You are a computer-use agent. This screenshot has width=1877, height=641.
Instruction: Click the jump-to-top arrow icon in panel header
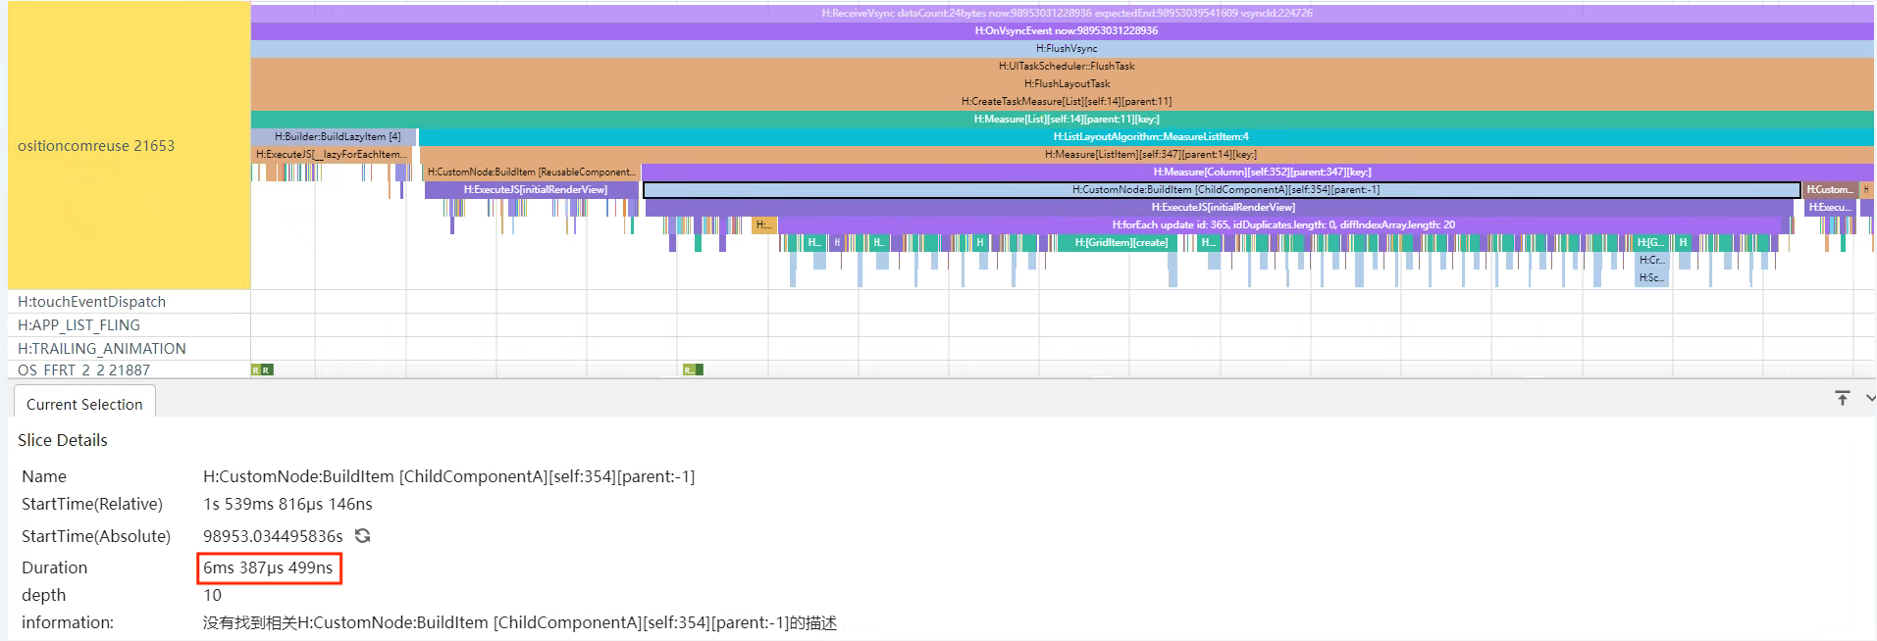tap(1843, 398)
